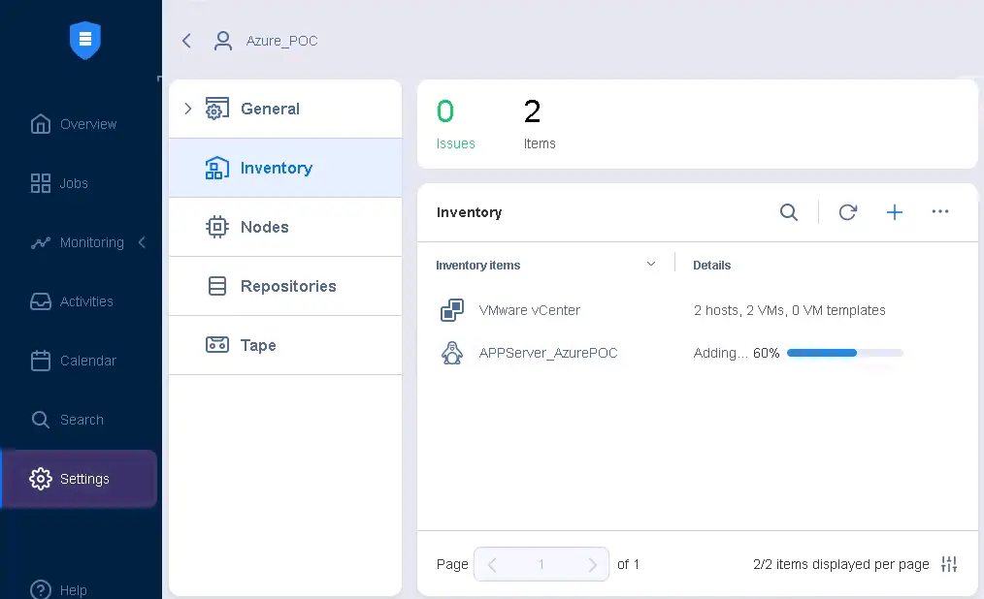This screenshot has height=599, width=984.
Task: Click the Azure_POC tenant name
Action: click(x=281, y=41)
